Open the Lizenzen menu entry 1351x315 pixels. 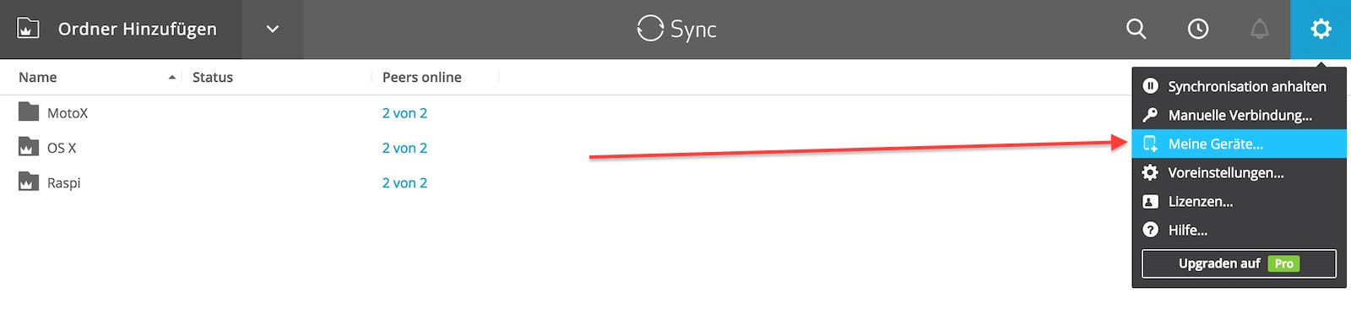[1239, 201]
